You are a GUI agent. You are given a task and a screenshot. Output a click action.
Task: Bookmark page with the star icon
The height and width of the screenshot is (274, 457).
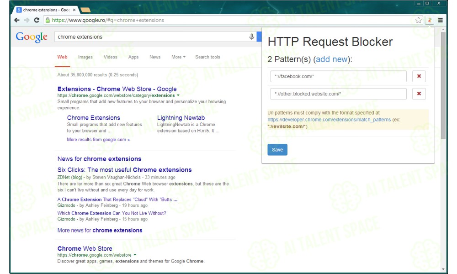(419, 20)
